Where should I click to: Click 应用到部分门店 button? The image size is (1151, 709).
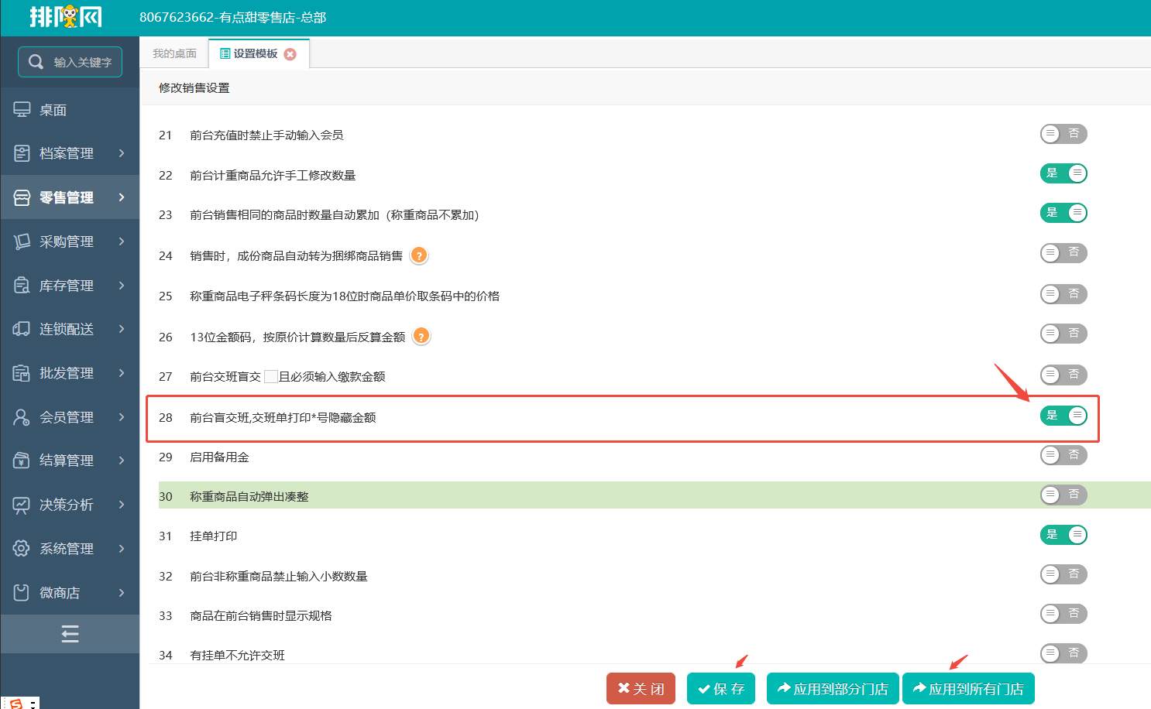tap(833, 689)
